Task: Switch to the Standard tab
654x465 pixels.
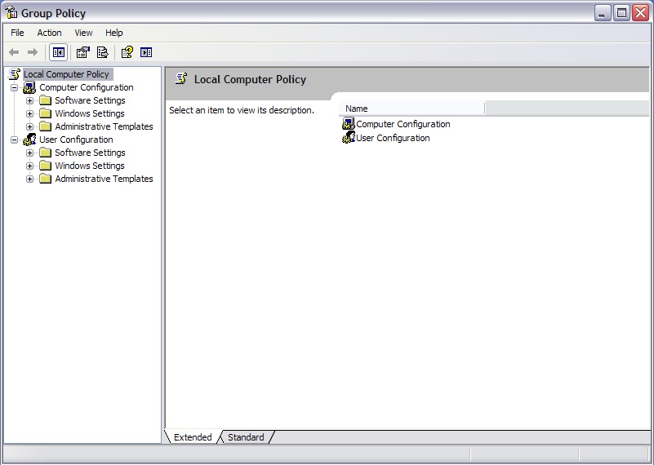Action: (x=245, y=437)
